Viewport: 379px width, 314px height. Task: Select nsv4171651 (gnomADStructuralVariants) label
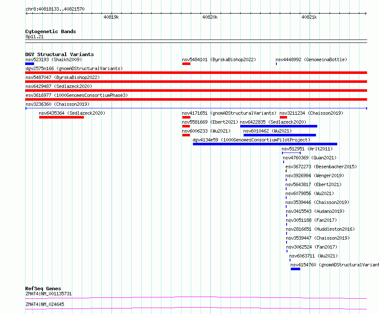pyautogui.click(x=229, y=113)
